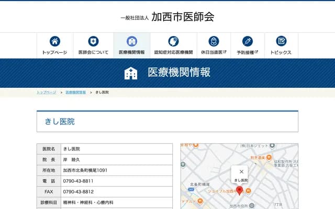This screenshot has height=209, width=335.
Task: Close the きし医院 map info popup
Action: [x=241, y=171]
